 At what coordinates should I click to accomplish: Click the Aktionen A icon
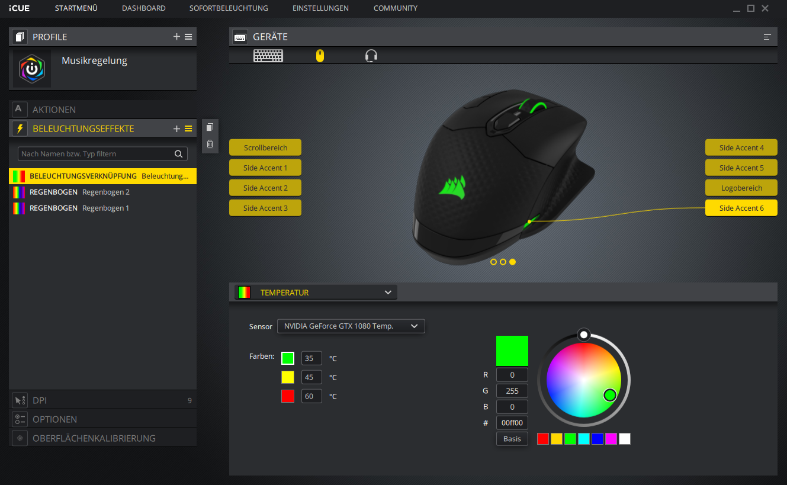click(20, 109)
